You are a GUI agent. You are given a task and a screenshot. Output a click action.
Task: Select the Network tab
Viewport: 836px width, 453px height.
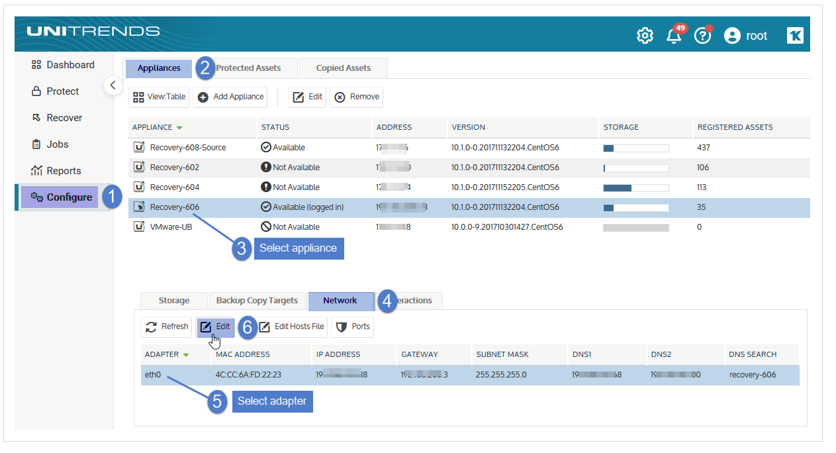click(340, 301)
